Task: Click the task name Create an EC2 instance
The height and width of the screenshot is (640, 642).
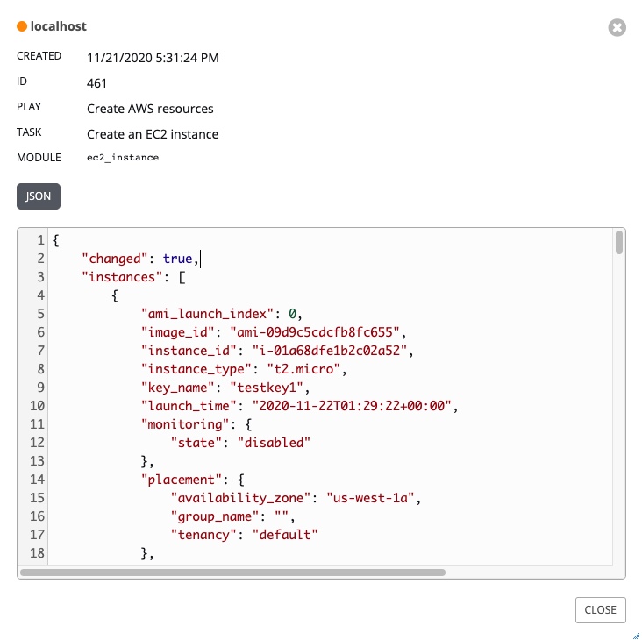Action: click(x=153, y=134)
